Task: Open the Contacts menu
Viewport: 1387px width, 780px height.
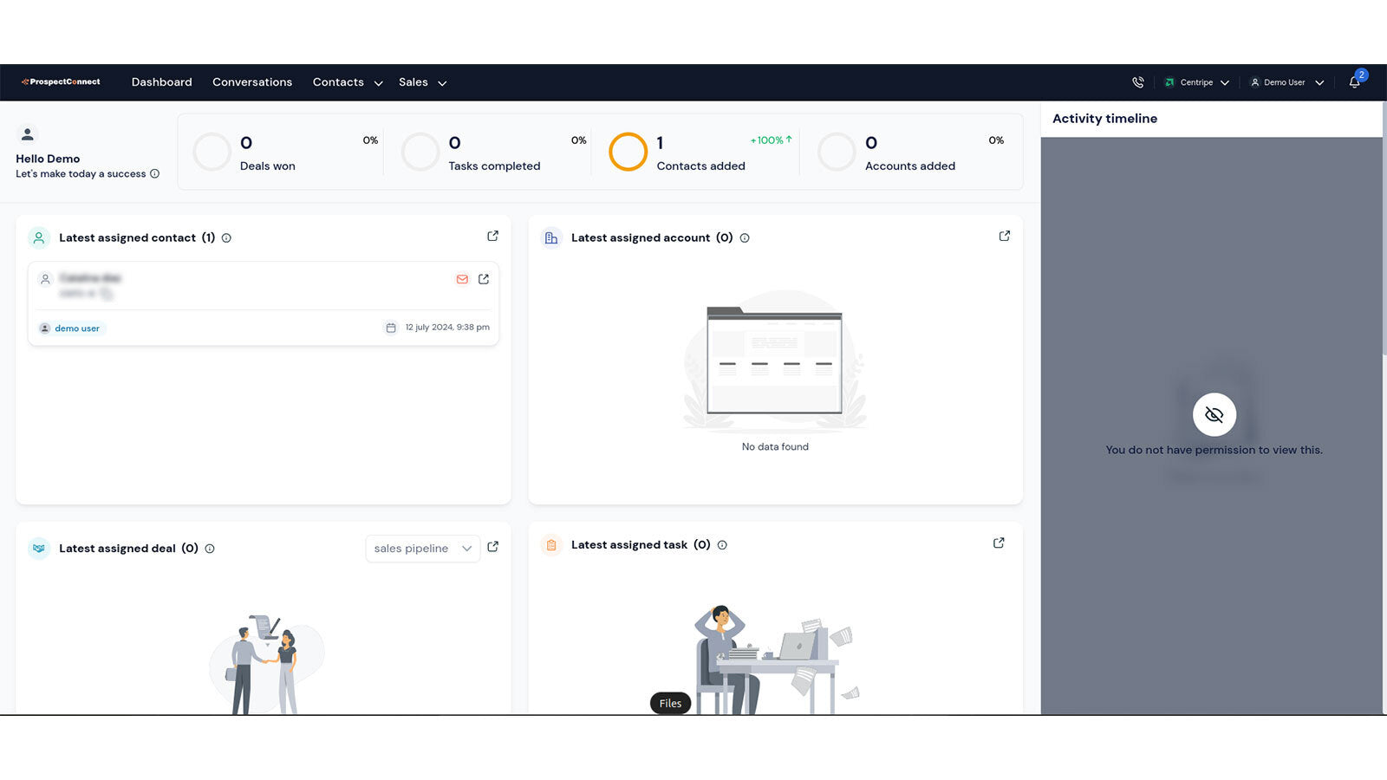Action: [338, 82]
